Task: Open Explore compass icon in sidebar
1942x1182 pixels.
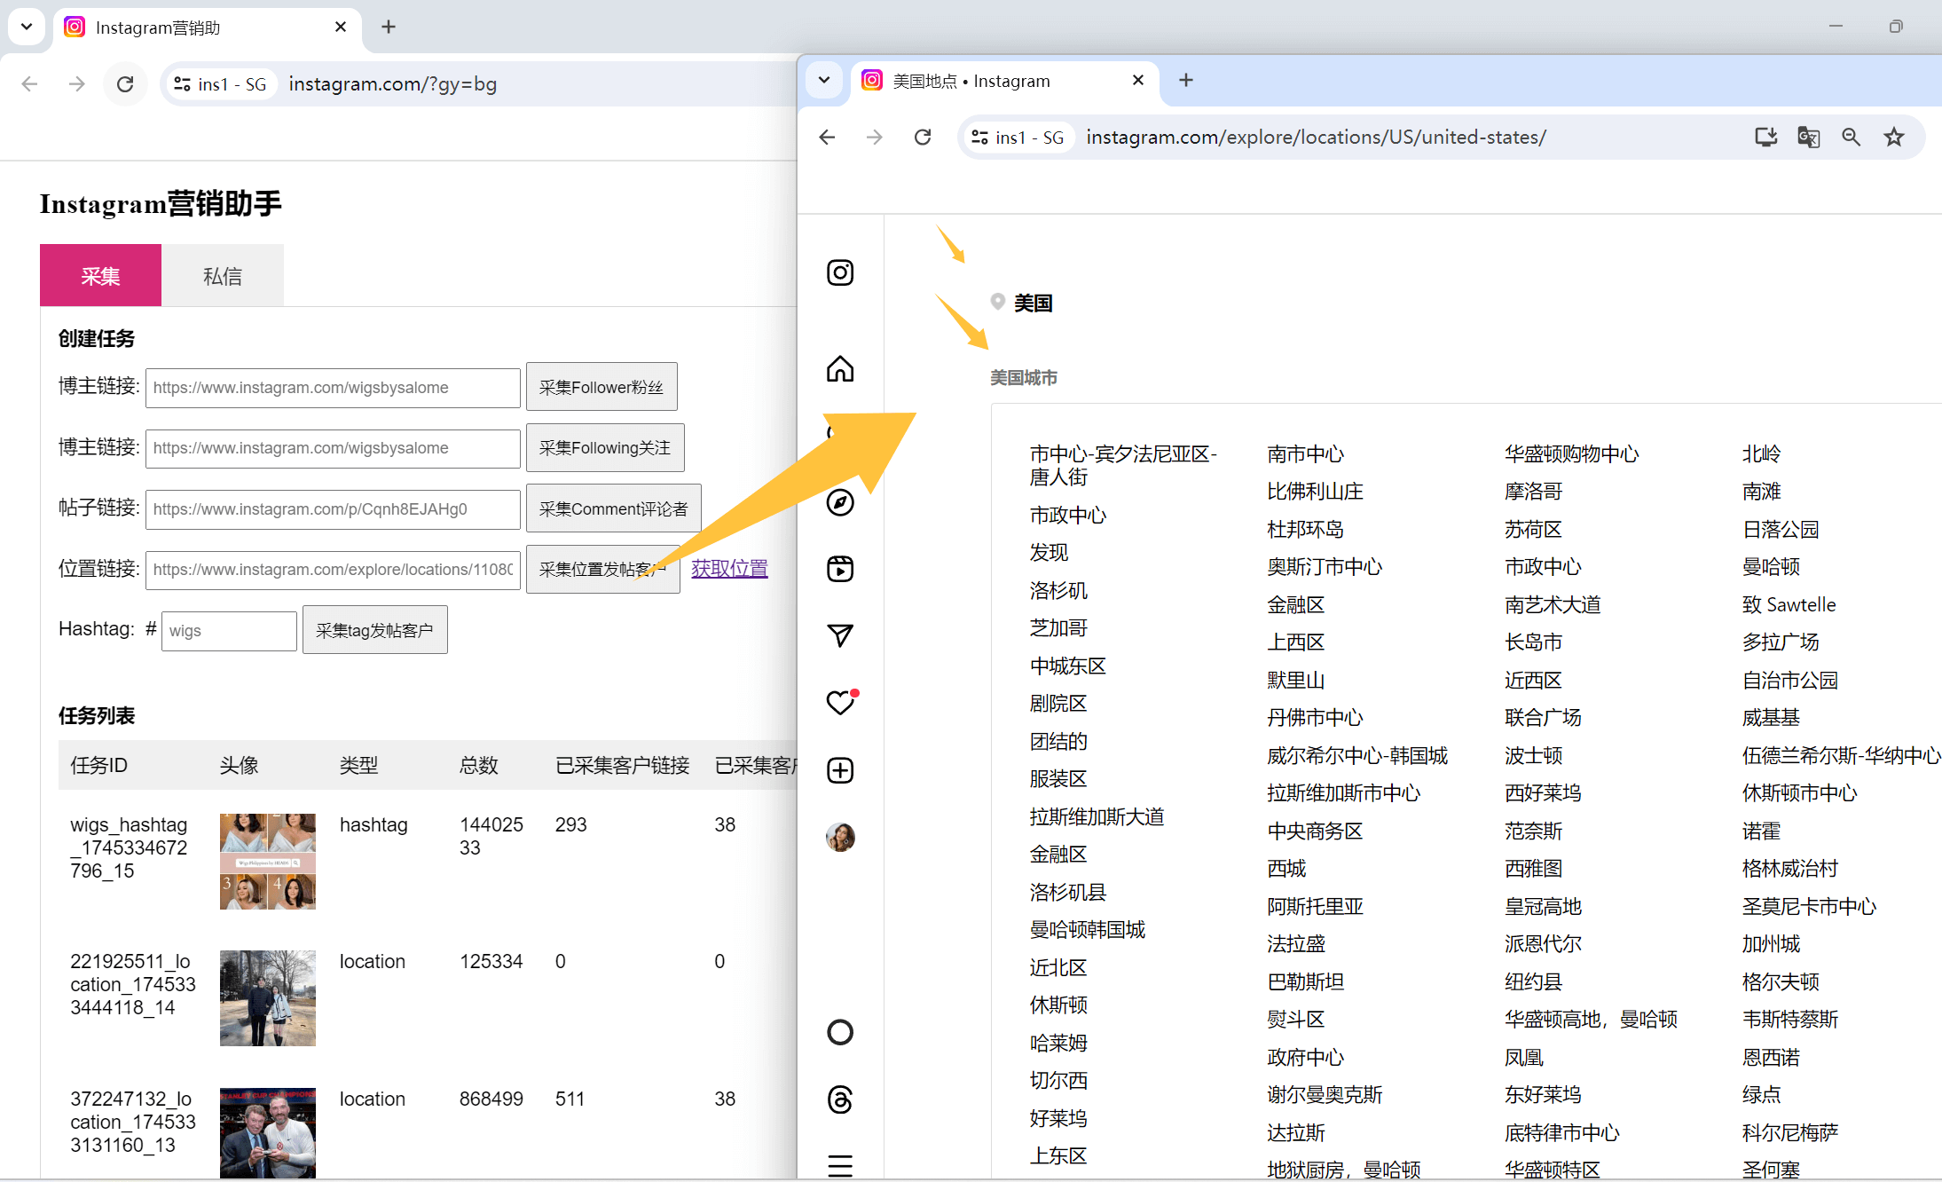Action: pyautogui.click(x=840, y=502)
